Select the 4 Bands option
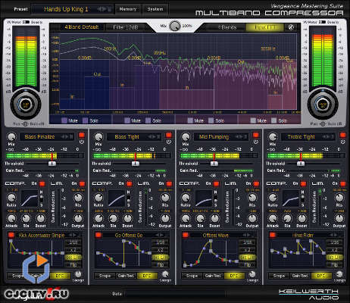This screenshot has height=303, width=350. coord(227,27)
